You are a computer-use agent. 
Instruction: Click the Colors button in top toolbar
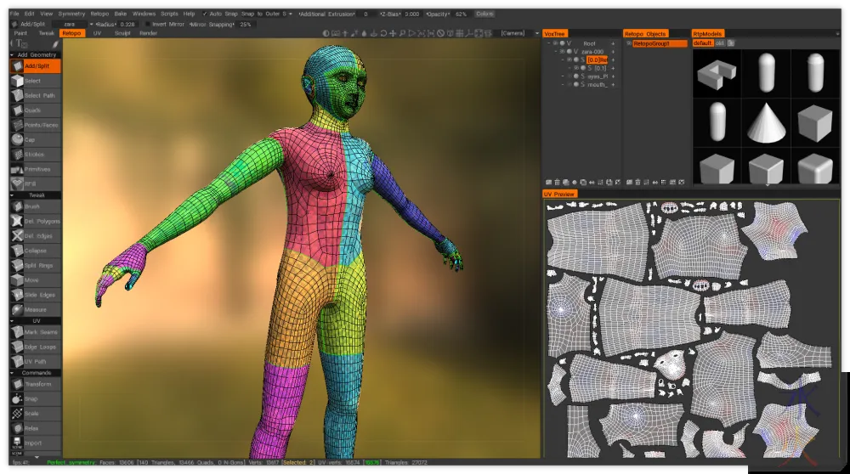(484, 14)
